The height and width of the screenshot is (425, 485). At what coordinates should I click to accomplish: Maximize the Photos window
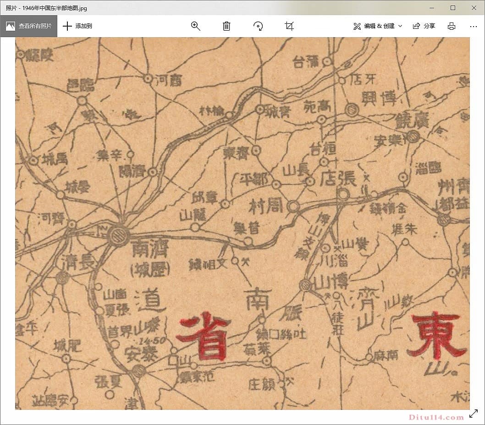pos(453,8)
